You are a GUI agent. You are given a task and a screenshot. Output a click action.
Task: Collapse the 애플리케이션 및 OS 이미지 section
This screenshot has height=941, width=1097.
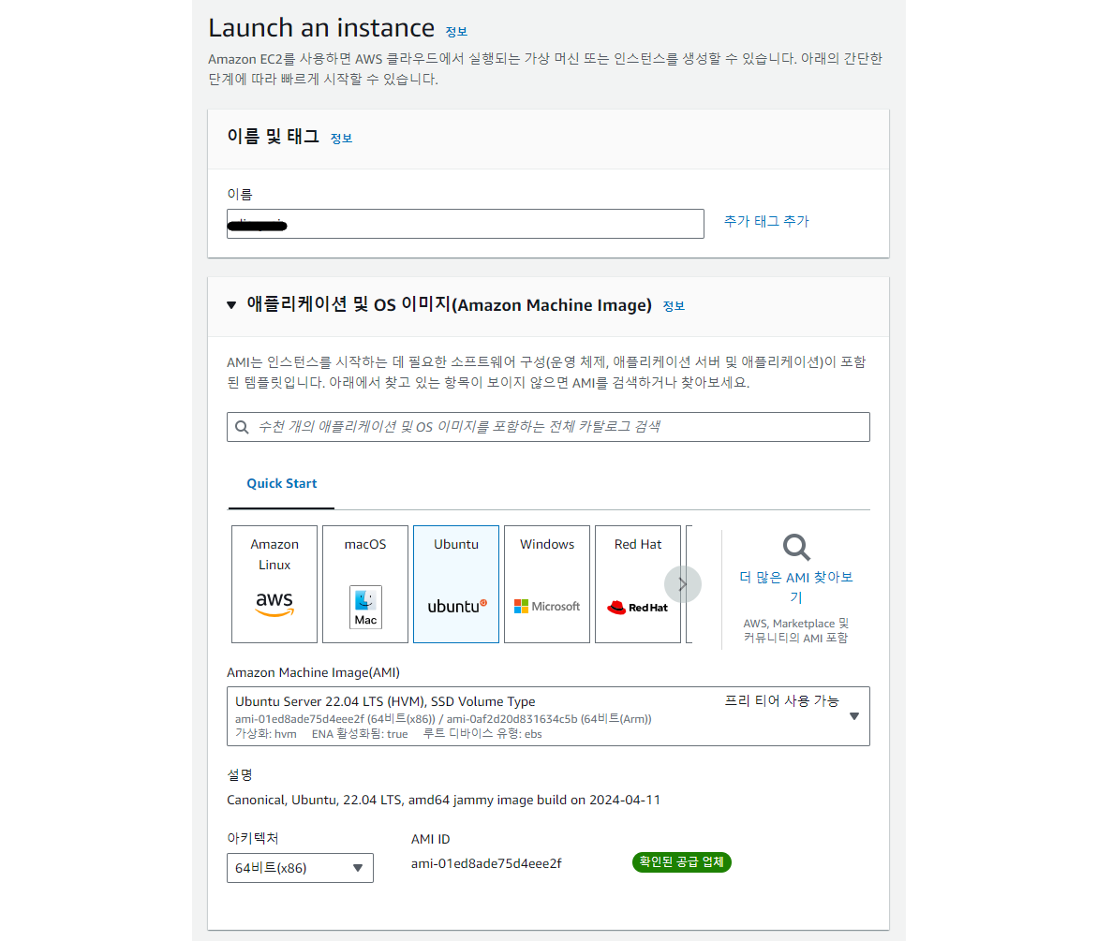[231, 305]
